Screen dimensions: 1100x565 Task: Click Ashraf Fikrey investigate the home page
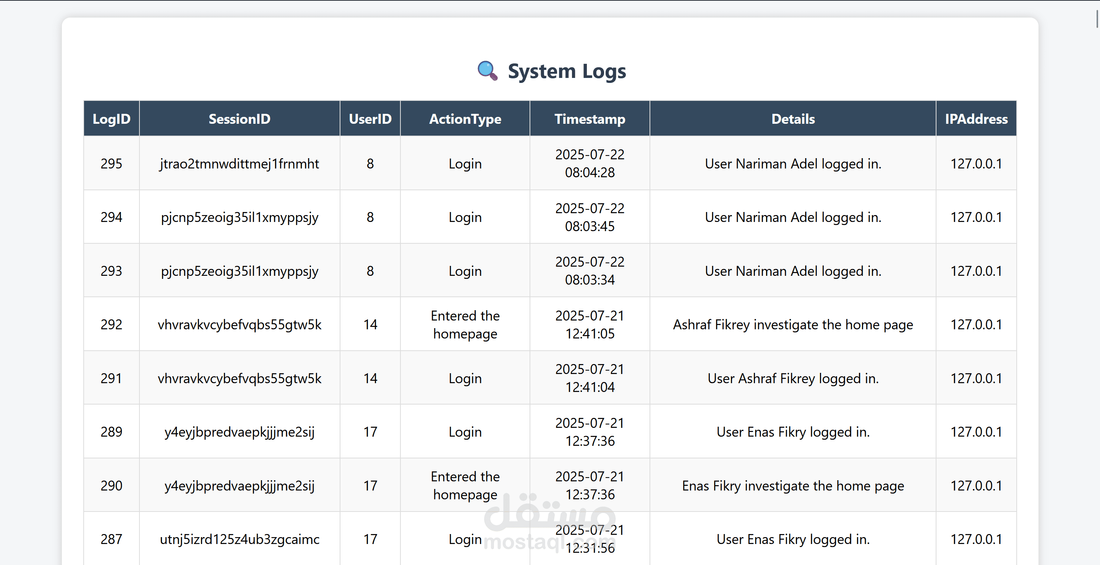pos(793,325)
